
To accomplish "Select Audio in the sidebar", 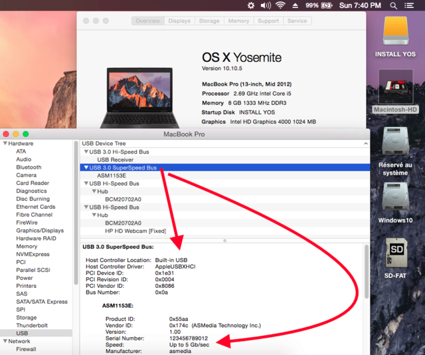I will (24, 160).
